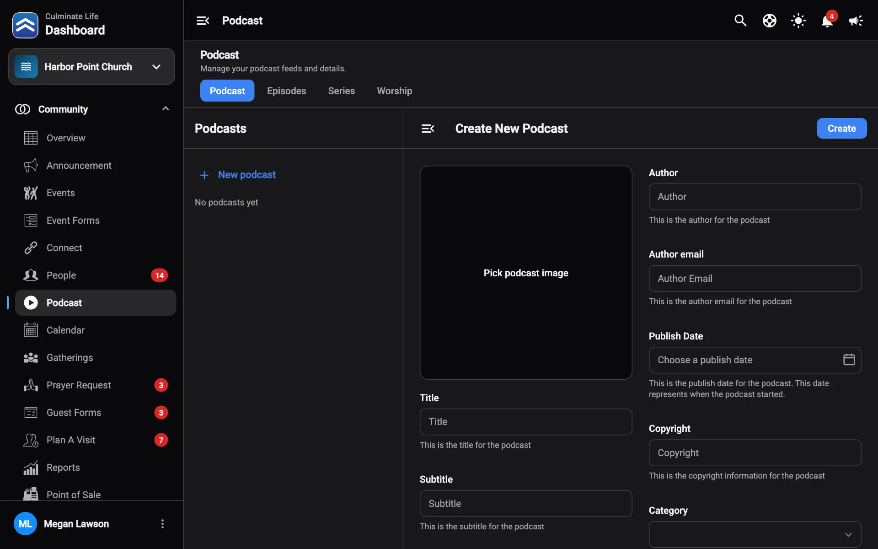The height and width of the screenshot is (549, 878).
Task: Click the Megan Lawson profile avatar
Action: 25,524
